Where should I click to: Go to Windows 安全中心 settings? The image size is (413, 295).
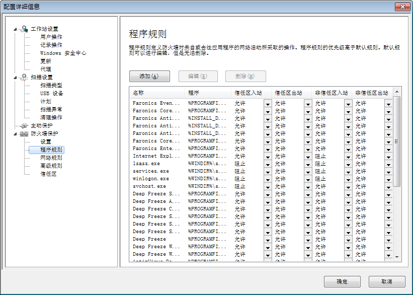[x=63, y=53]
